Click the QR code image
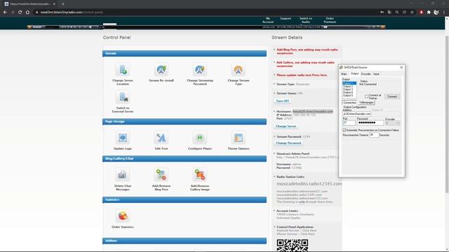 click(293, 246)
